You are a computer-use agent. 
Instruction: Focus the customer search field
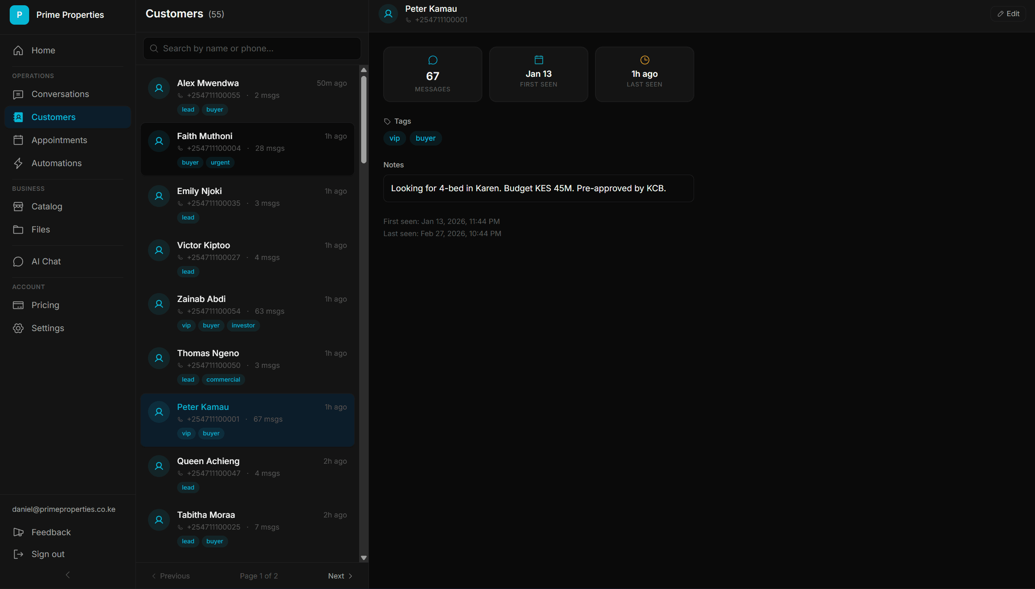pos(252,49)
